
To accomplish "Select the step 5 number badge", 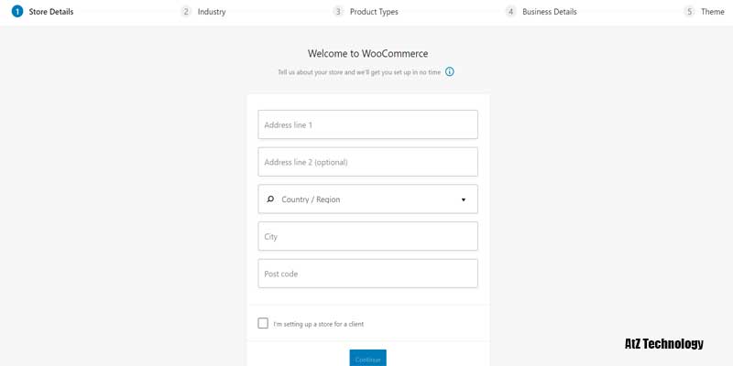I will tap(689, 12).
